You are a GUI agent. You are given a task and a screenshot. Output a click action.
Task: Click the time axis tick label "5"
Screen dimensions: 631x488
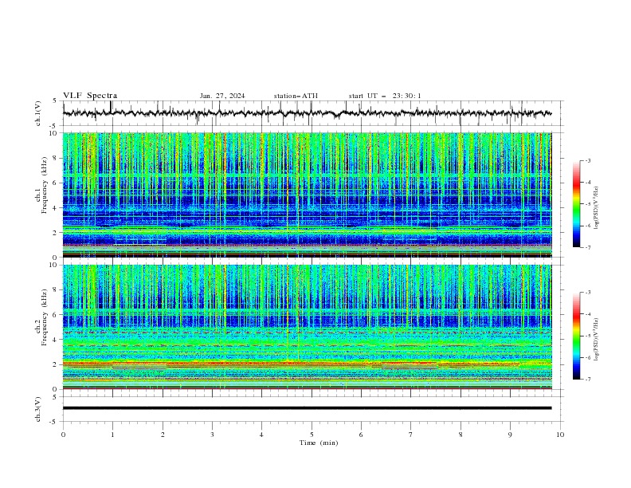(312, 435)
